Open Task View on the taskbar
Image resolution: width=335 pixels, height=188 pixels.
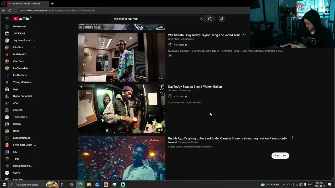click(x=63, y=185)
